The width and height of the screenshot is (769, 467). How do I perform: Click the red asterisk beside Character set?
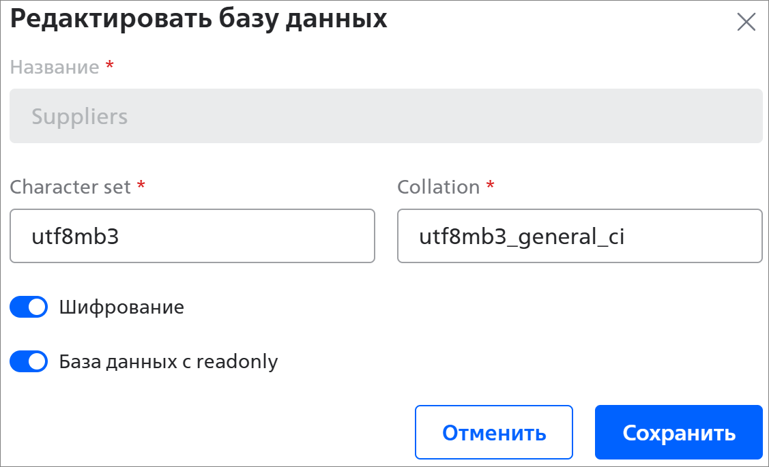[x=141, y=185]
